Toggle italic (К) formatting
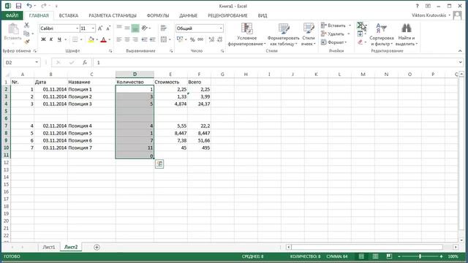 (x=51, y=39)
